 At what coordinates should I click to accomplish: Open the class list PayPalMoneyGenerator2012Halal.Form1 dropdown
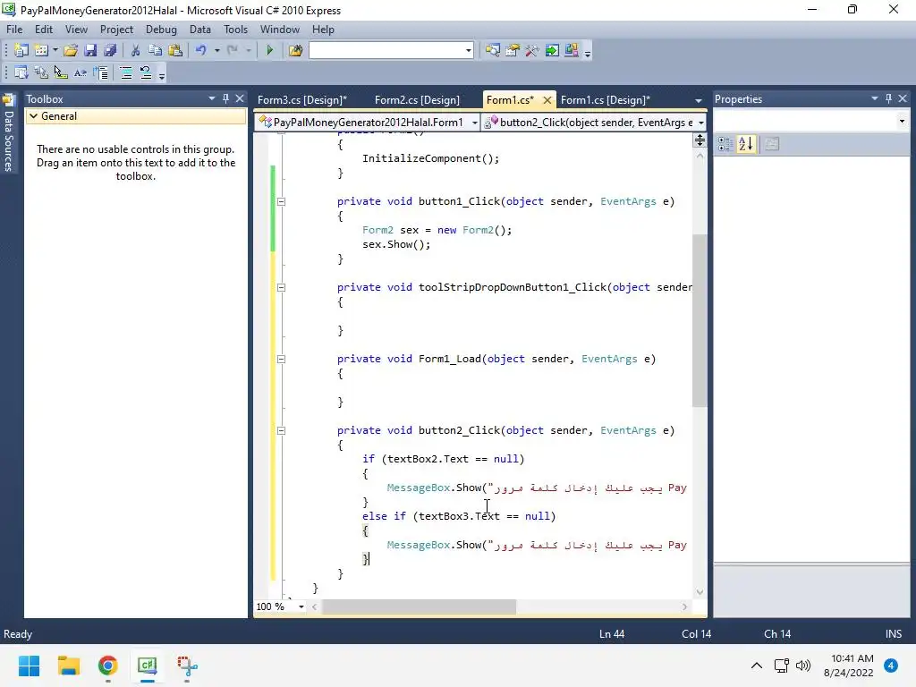474,123
